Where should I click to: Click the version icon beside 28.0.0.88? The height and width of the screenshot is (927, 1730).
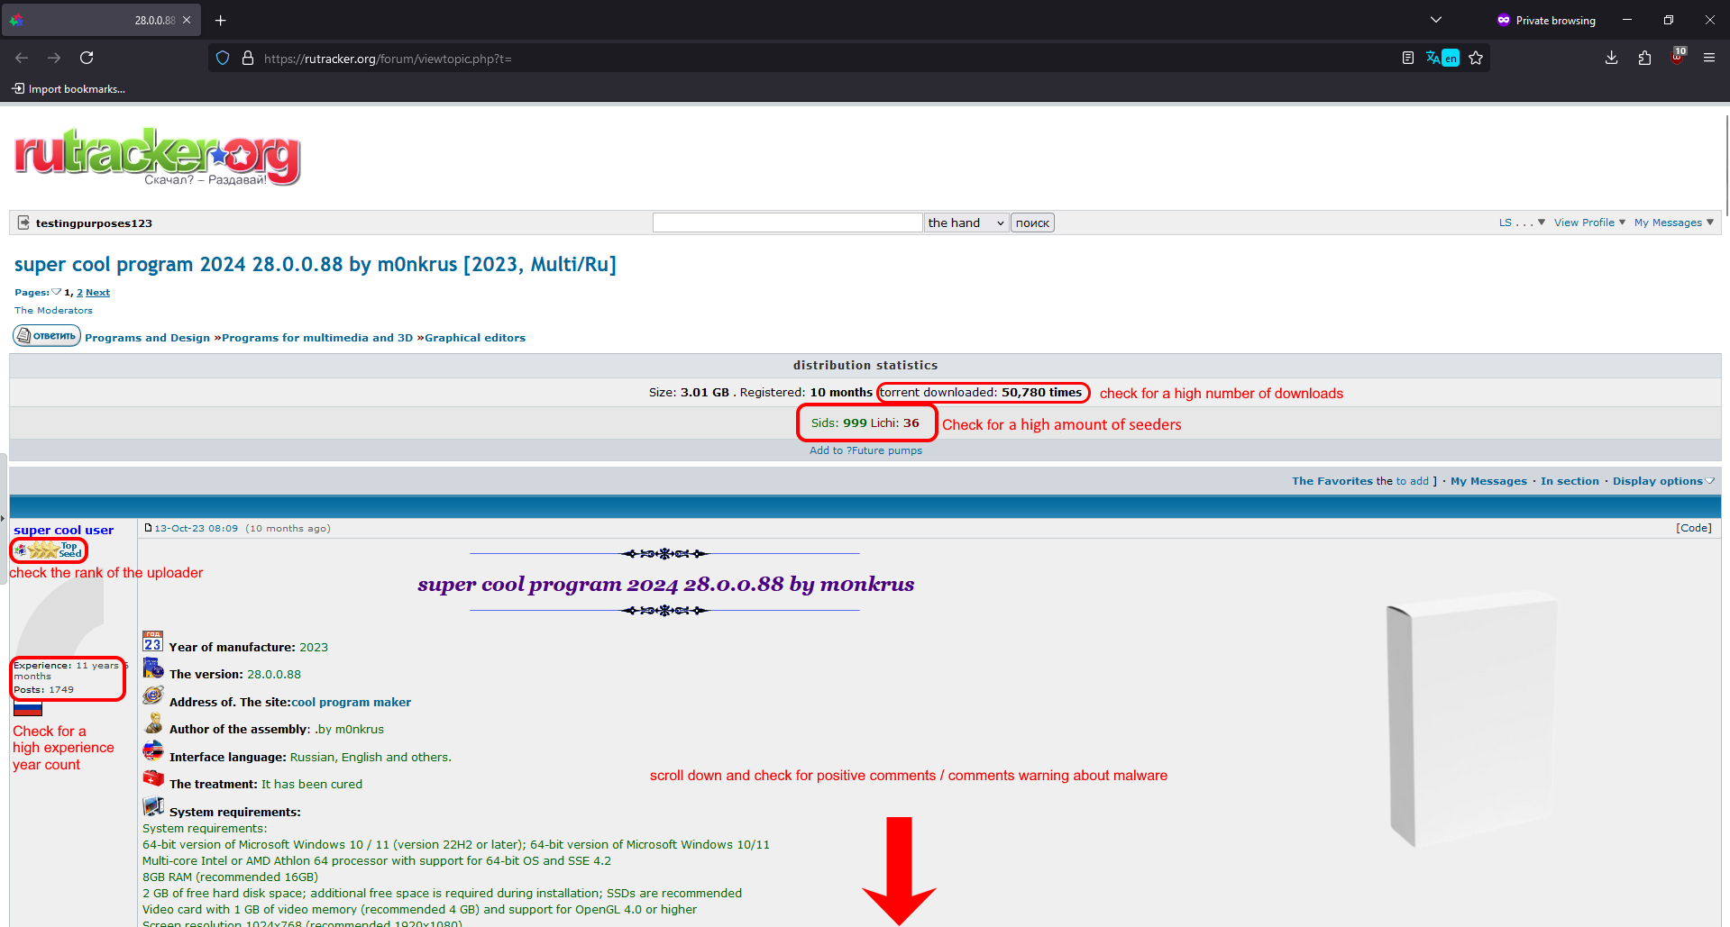(x=153, y=669)
